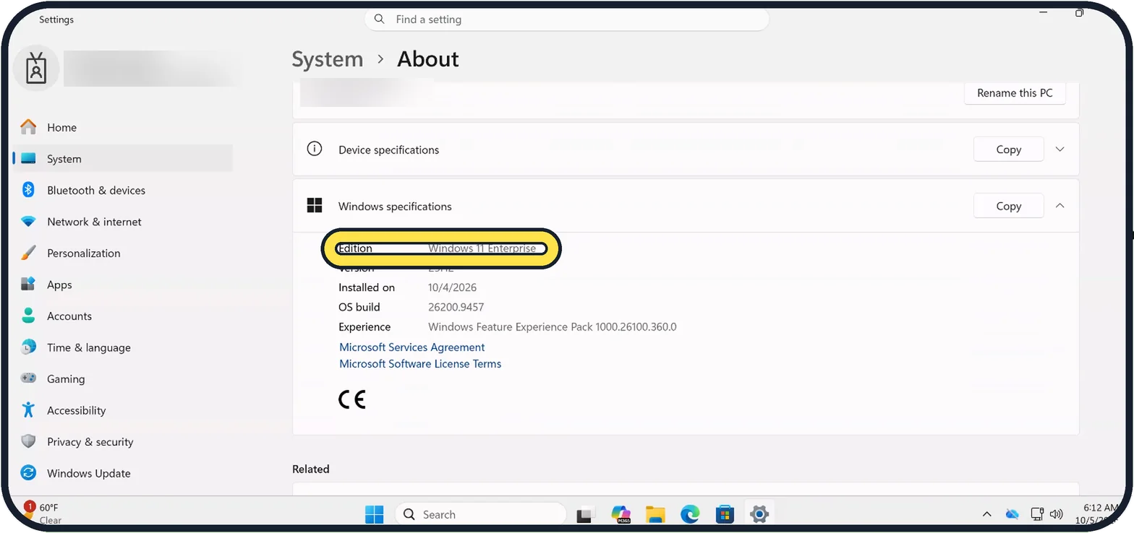
Task: Open Task View from the taskbar
Action: pyautogui.click(x=585, y=514)
